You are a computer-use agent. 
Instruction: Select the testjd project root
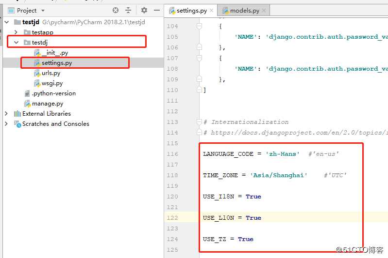coord(31,22)
